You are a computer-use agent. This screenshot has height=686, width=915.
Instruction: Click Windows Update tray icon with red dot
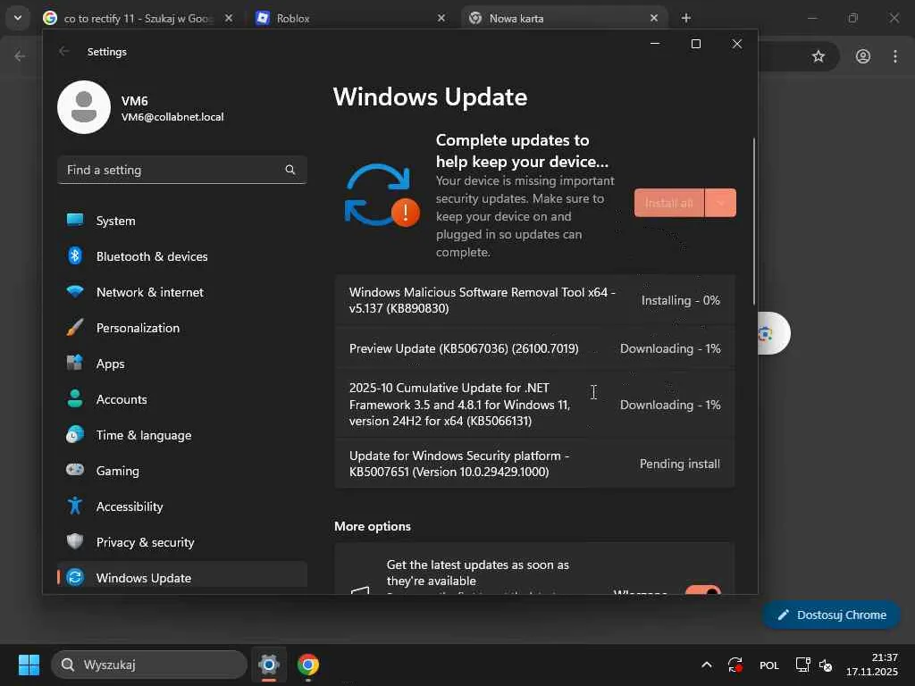coord(735,665)
